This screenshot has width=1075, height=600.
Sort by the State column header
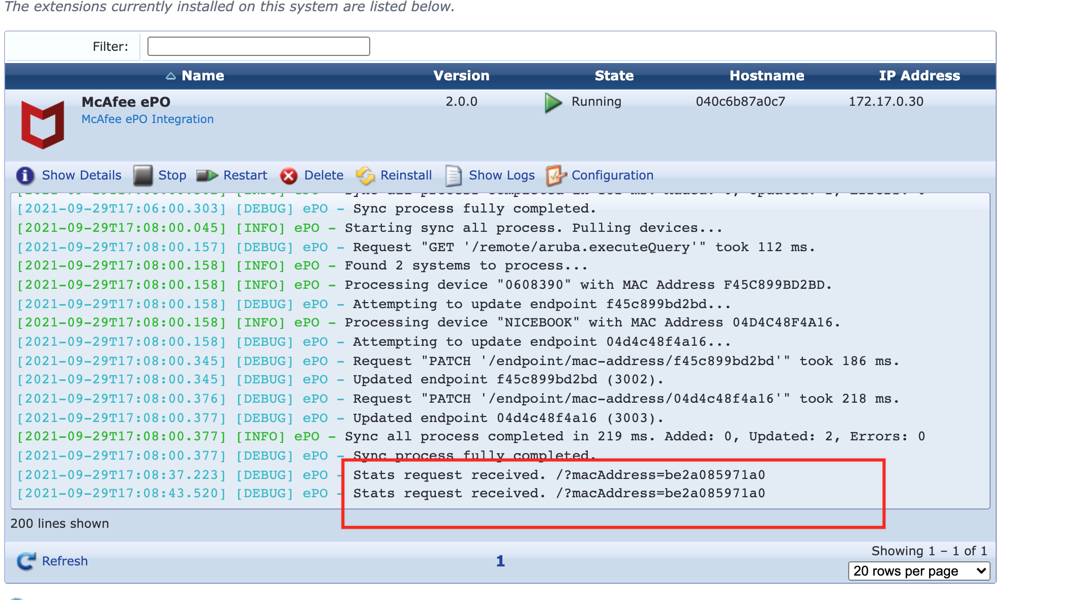(614, 76)
